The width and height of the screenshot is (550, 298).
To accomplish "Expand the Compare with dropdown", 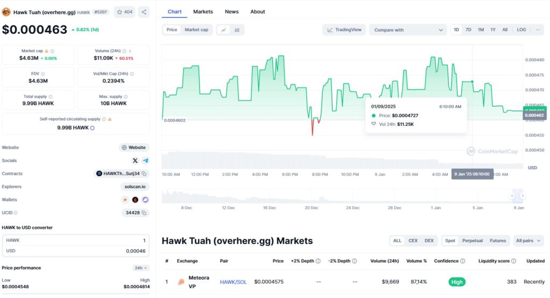I will 408,30.
